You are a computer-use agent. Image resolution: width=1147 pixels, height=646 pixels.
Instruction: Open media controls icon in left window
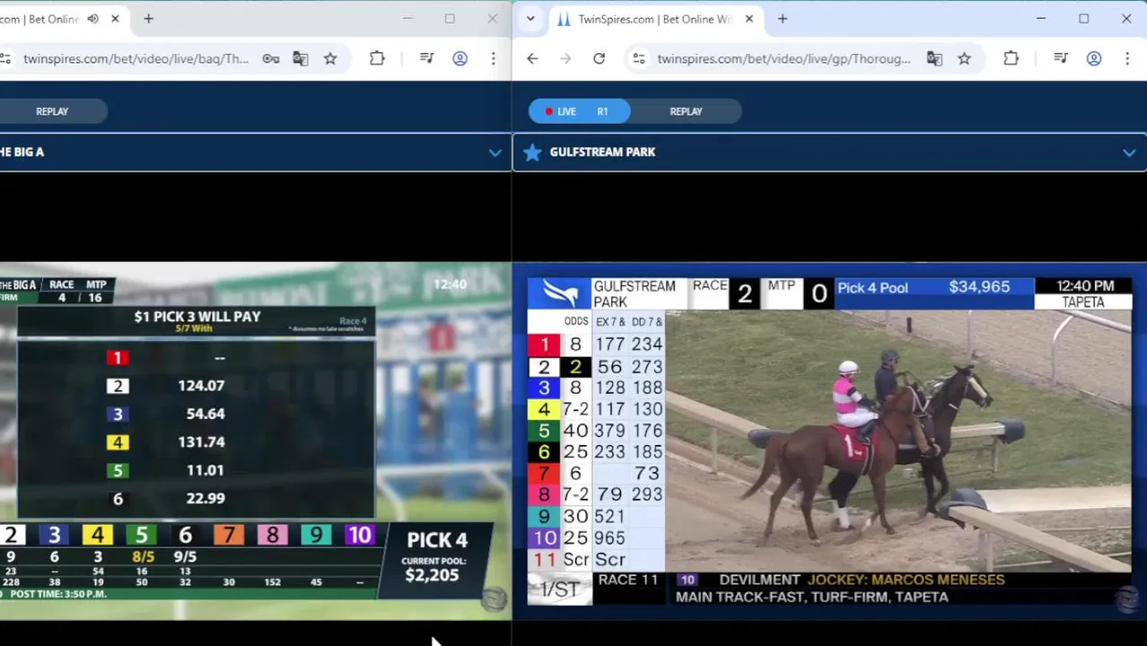(427, 58)
